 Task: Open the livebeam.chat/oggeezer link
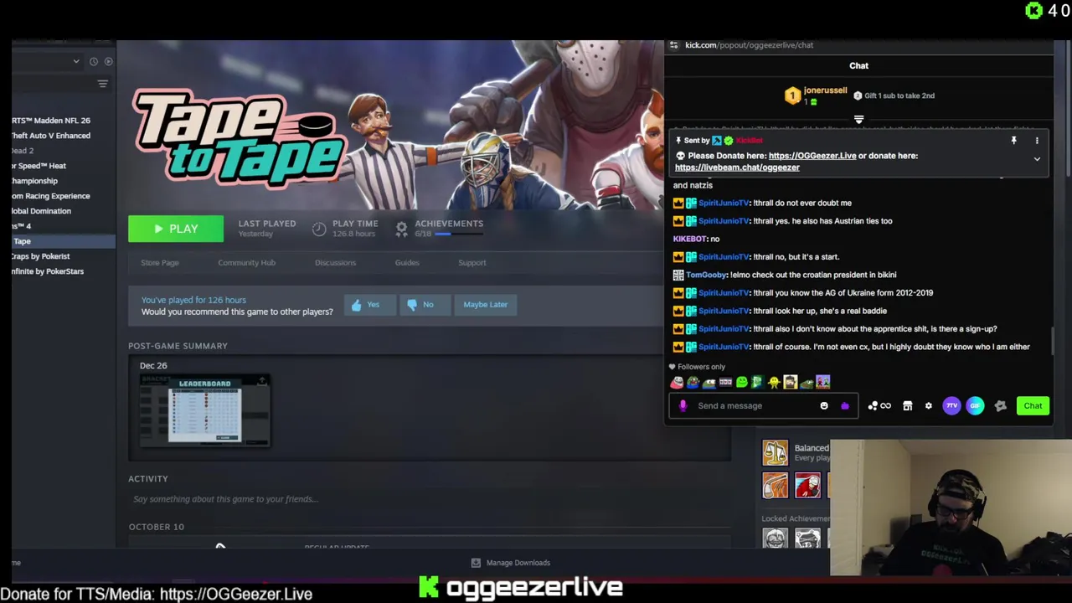click(x=738, y=167)
